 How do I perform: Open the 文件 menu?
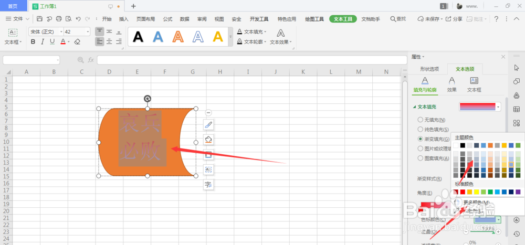pyautogui.click(x=17, y=19)
